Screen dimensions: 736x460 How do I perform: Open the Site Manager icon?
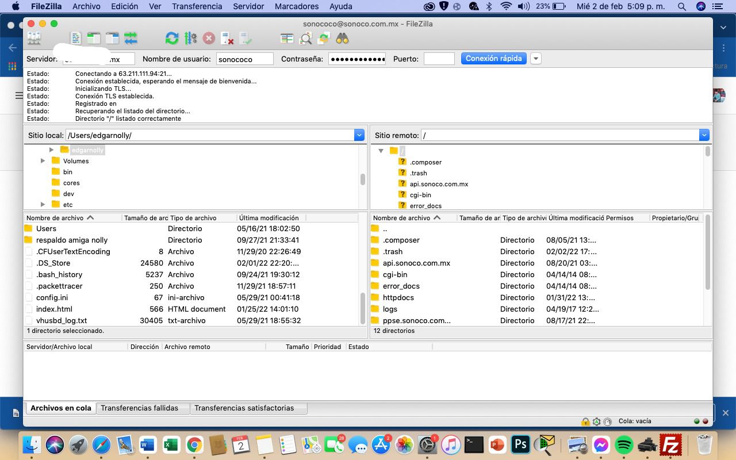(x=34, y=39)
